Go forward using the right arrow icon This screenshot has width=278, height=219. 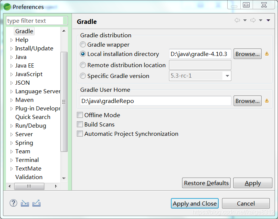(253, 20)
